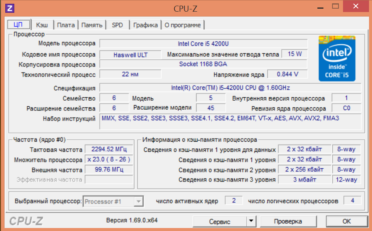This screenshot has width=372, height=231.
Task: Click the logical processors count 4
Action: [x=352, y=201]
